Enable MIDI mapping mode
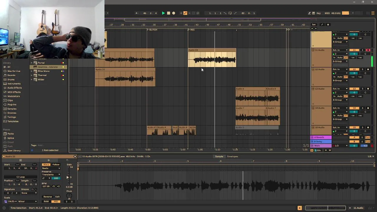Viewport: 377px width, 212px height. coord(327,13)
